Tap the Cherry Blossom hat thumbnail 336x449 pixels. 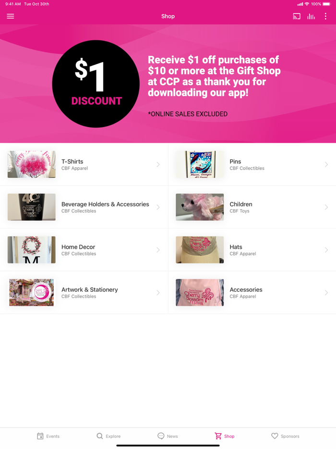coord(200,249)
